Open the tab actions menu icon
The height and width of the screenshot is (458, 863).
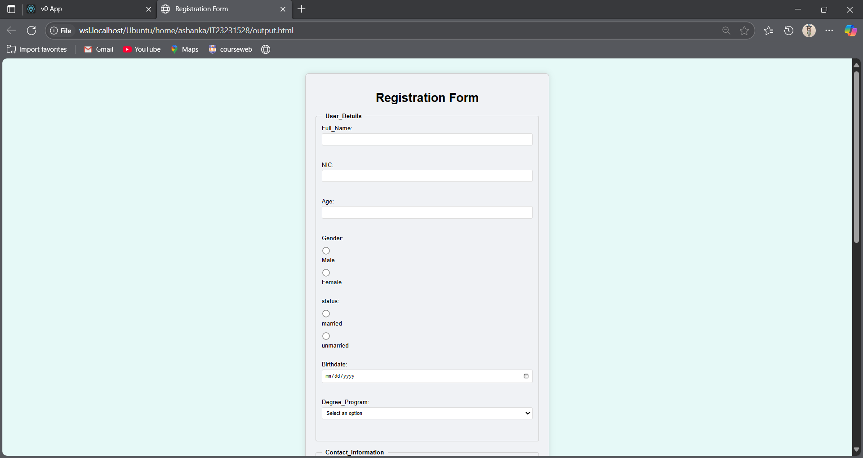click(11, 9)
